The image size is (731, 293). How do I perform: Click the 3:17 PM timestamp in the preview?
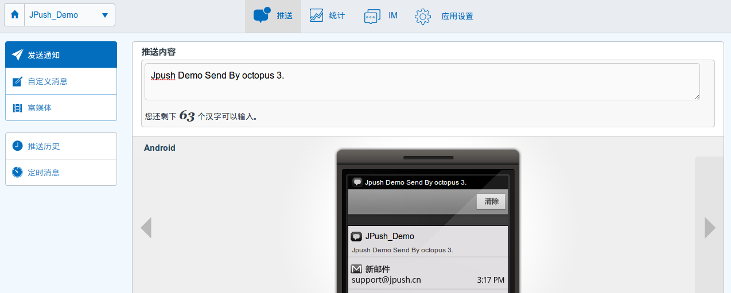click(x=491, y=280)
